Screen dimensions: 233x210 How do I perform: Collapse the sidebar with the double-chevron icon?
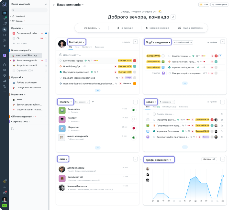(x=45, y=4)
